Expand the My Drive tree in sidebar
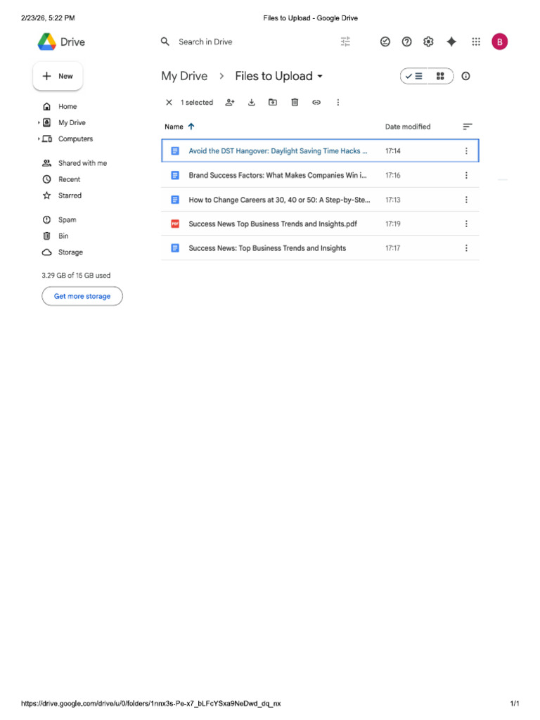The width and height of the screenshot is (540, 720). coord(39,122)
